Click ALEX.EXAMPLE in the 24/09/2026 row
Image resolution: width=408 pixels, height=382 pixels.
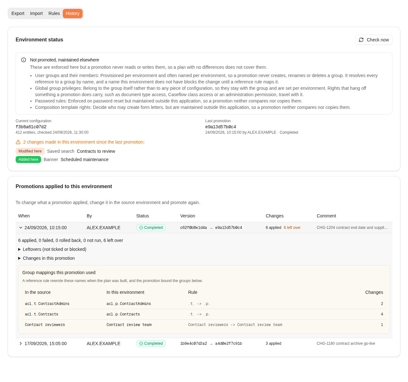104,228
